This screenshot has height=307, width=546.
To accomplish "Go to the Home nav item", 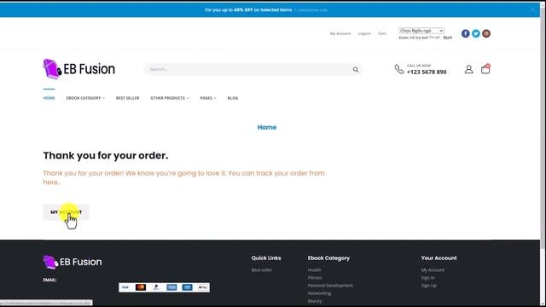I will (49, 98).
